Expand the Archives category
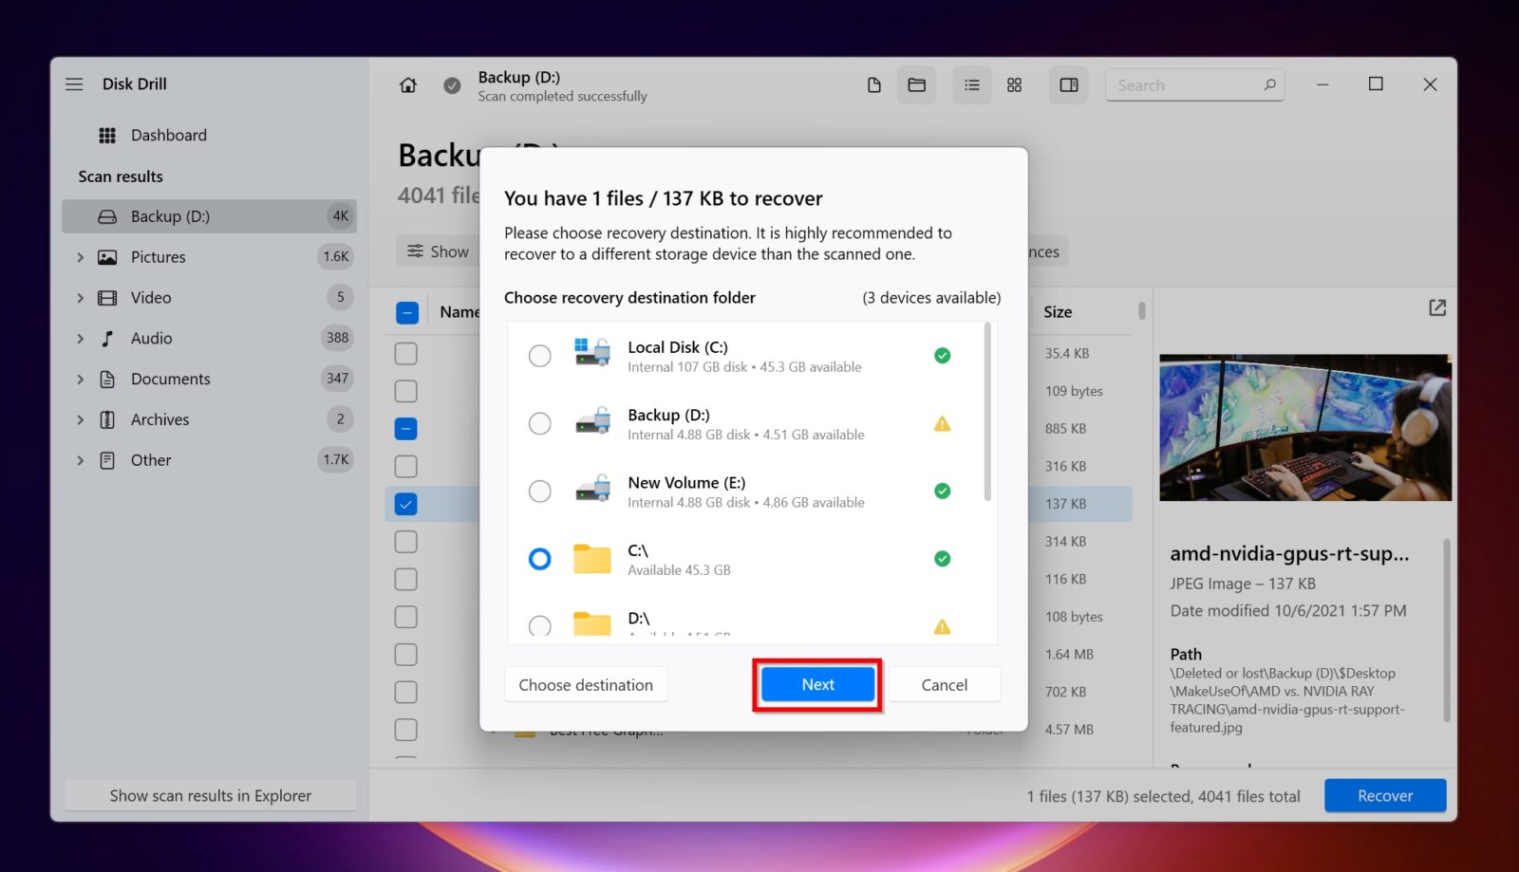Screen dimensions: 1519x872 [x=81, y=419]
